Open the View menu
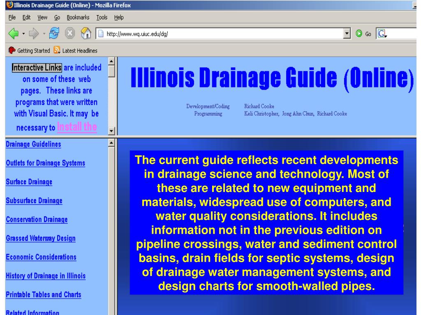The height and width of the screenshot is (315, 421). click(x=42, y=17)
